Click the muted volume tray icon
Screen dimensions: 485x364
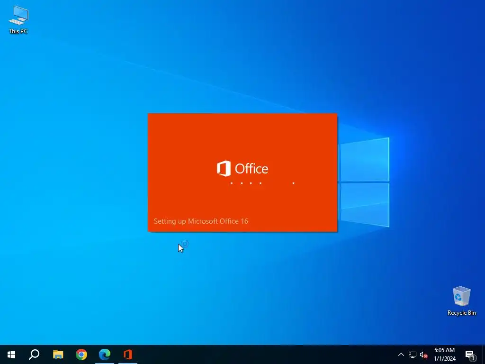[424, 355]
